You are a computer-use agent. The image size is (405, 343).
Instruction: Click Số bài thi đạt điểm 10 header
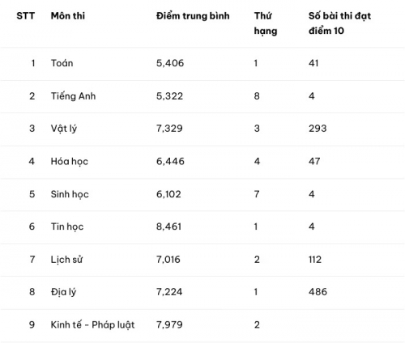tap(339, 23)
